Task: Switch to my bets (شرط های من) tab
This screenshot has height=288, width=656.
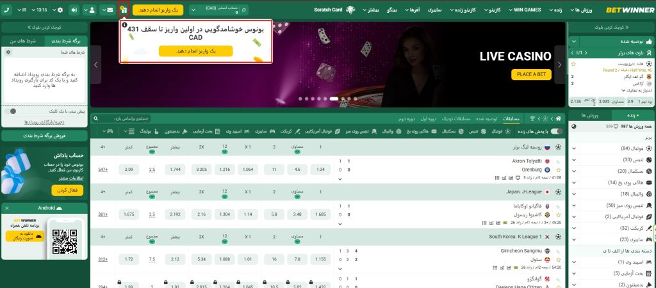Action: click(x=23, y=41)
